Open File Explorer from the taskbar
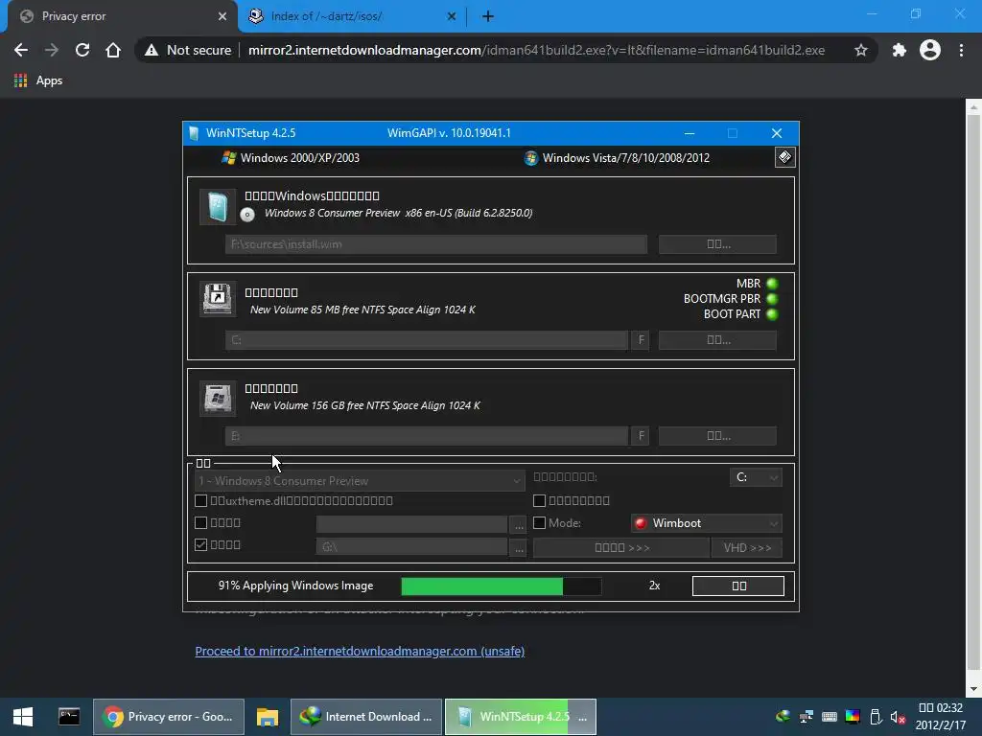Image resolution: width=982 pixels, height=736 pixels. [268, 717]
